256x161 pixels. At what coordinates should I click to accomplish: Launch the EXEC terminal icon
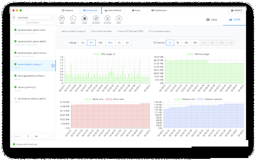(73, 18)
